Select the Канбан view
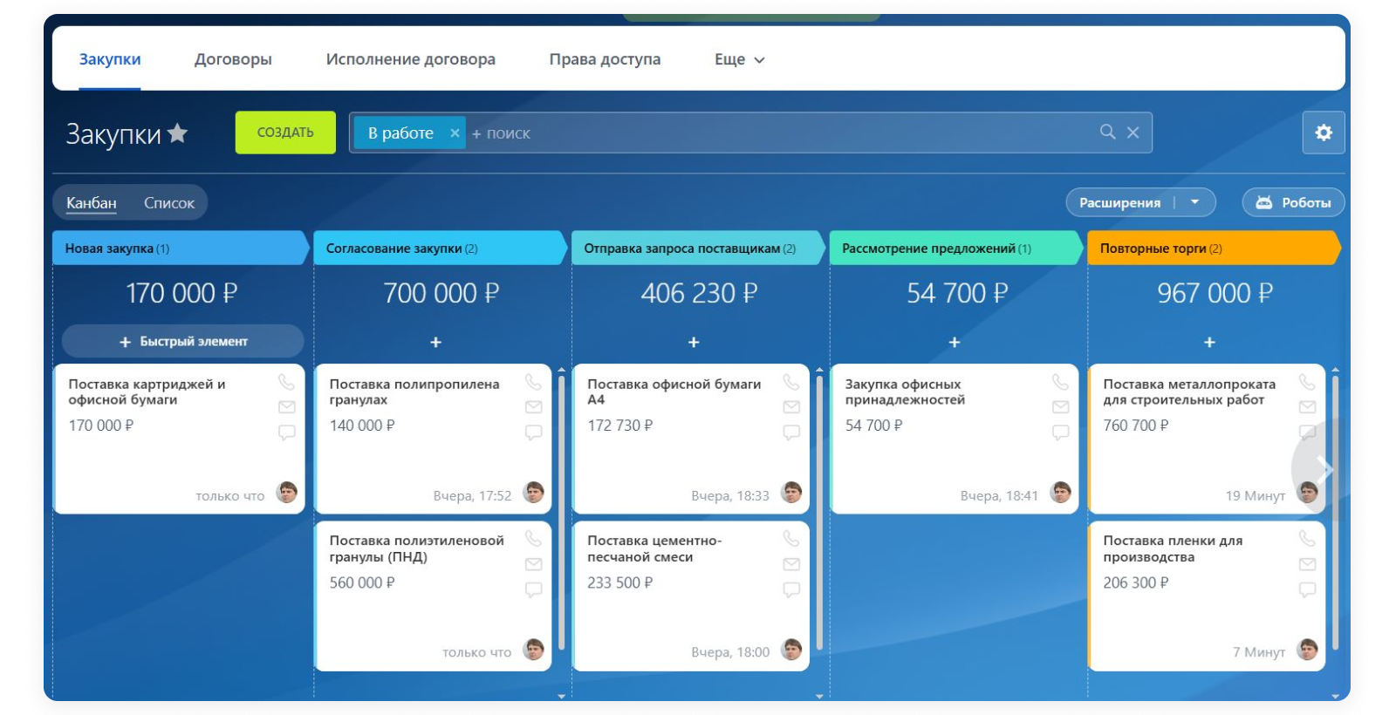The height and width of the screenshot is (715, 1396). (91, 202)
